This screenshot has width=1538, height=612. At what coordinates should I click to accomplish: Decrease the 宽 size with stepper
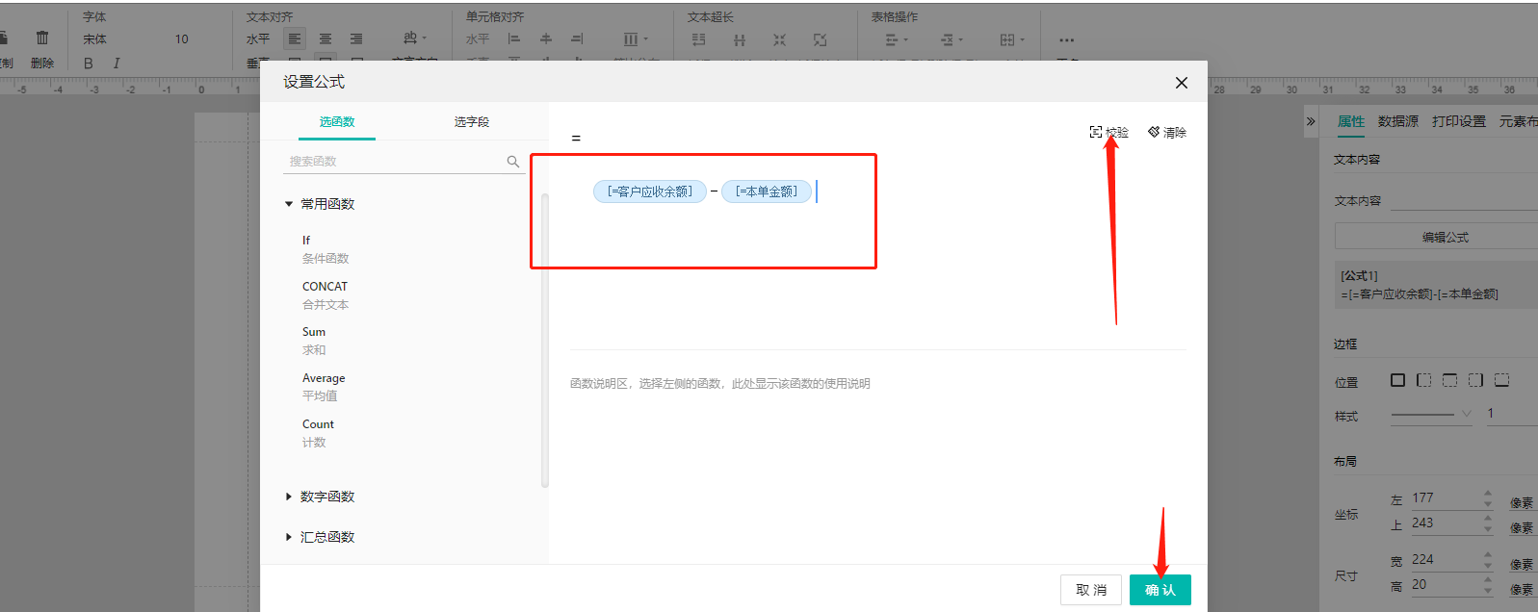[1488, 566]
